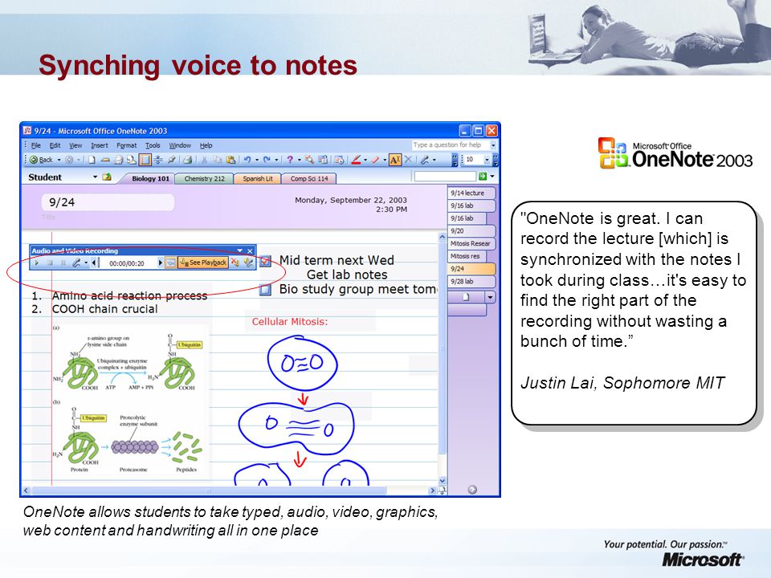
Task: Open the font size 10 dropdown
Action: click(487, 160)
